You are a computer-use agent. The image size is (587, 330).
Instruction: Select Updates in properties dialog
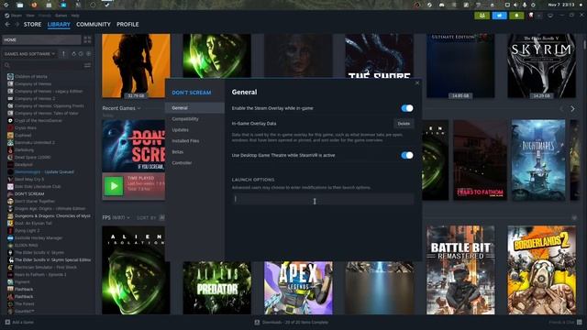(x=194, y=130)
